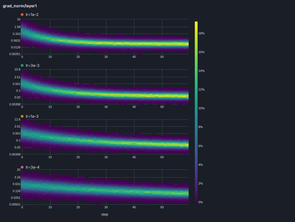
Task: Click the 14% colorbar tick label
Action: [x=201, y=71]
